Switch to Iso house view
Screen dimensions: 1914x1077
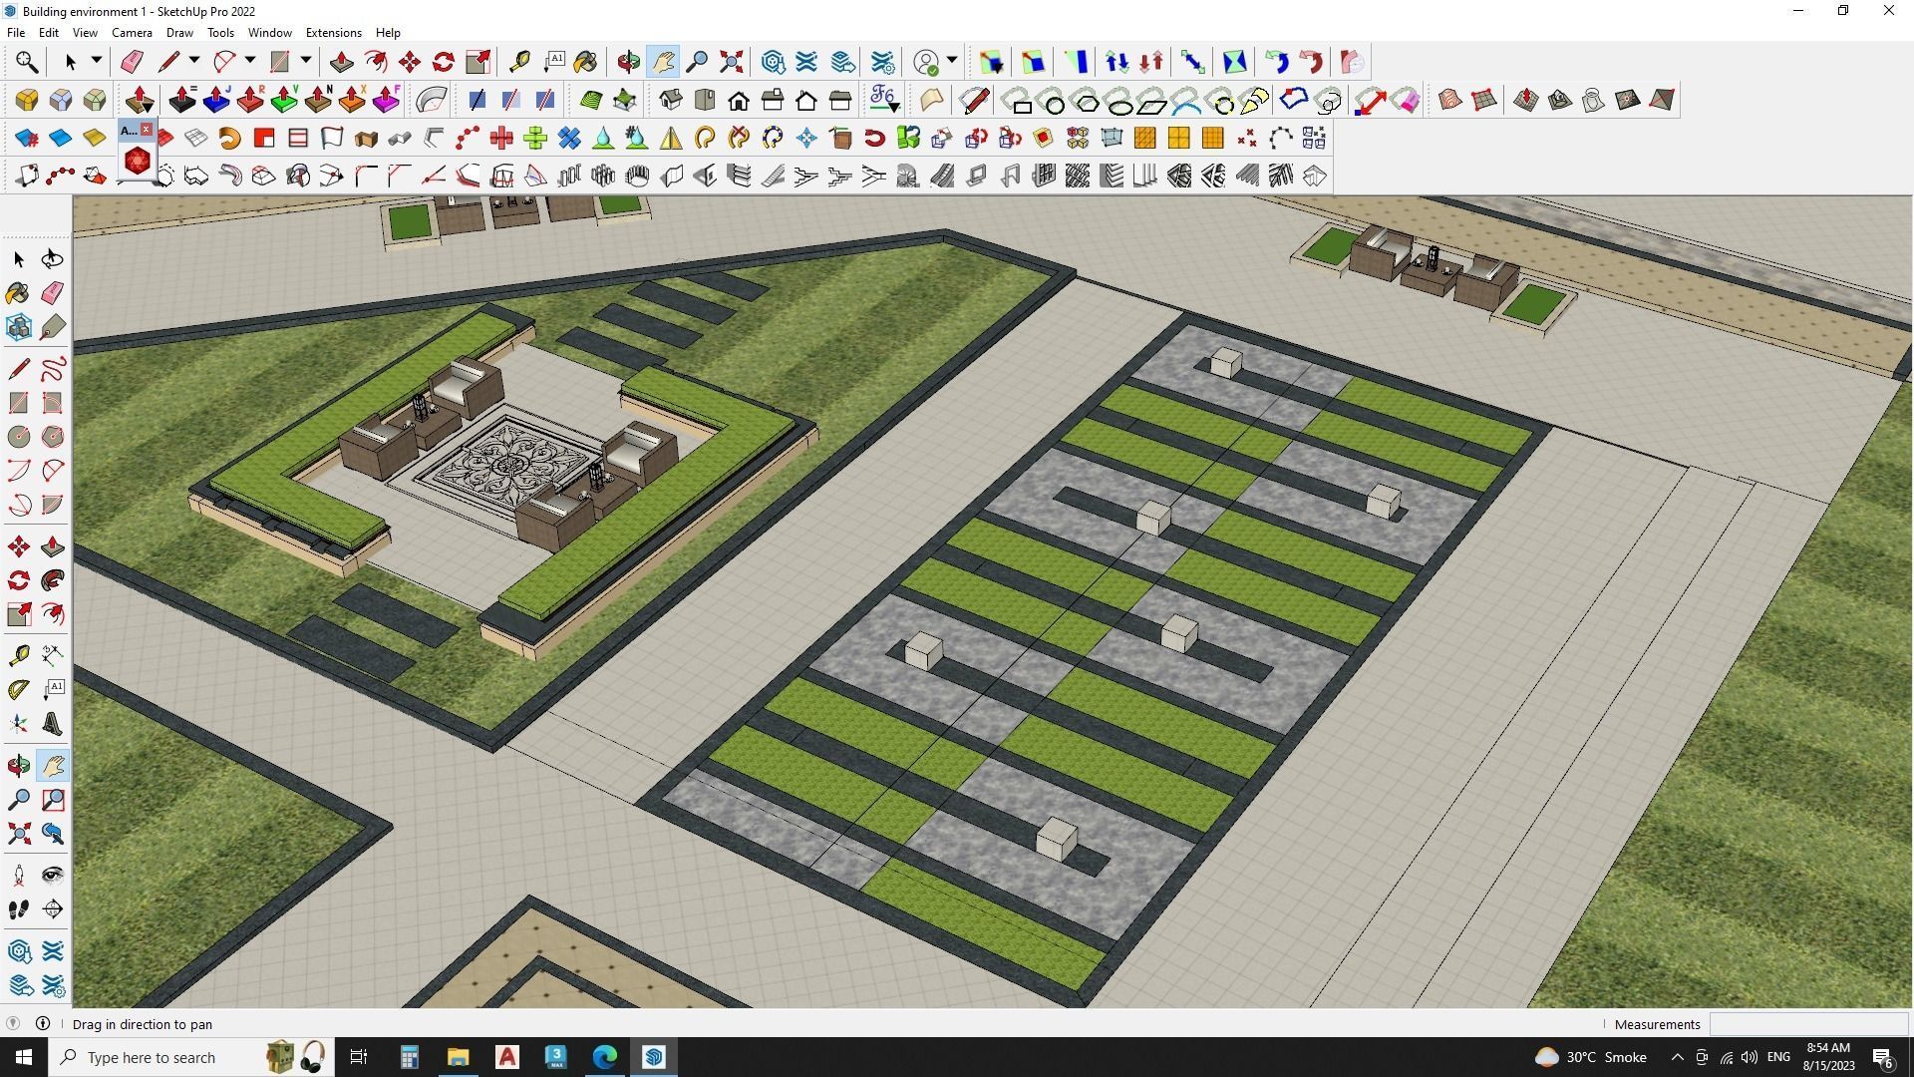[670, 100]
